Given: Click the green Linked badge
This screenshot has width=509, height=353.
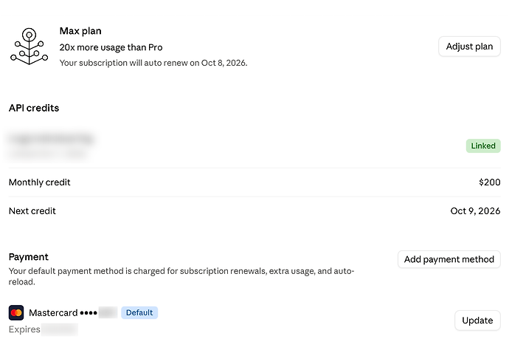Looking at the screenshot, I should pos(483,145).
